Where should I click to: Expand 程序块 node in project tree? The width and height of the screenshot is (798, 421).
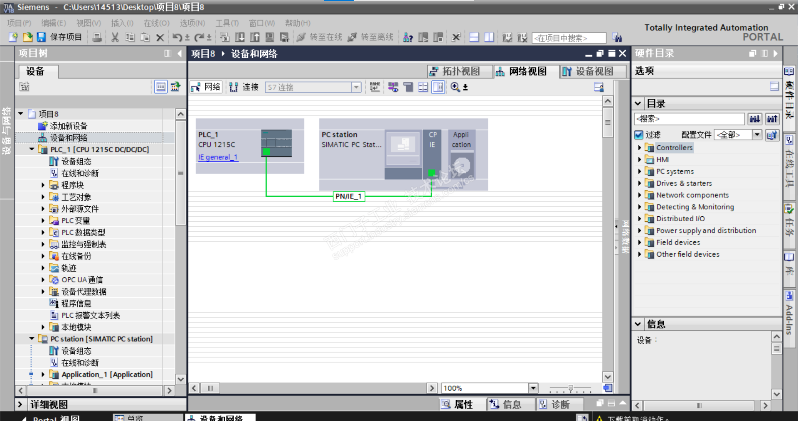[x=43, y=185]
